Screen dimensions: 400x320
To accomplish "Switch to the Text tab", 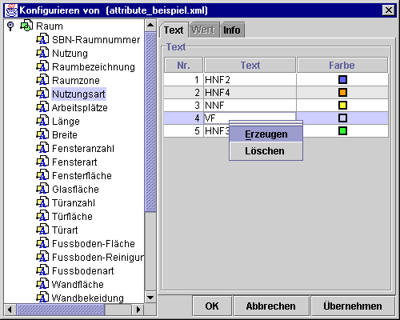I will point(174,30).
